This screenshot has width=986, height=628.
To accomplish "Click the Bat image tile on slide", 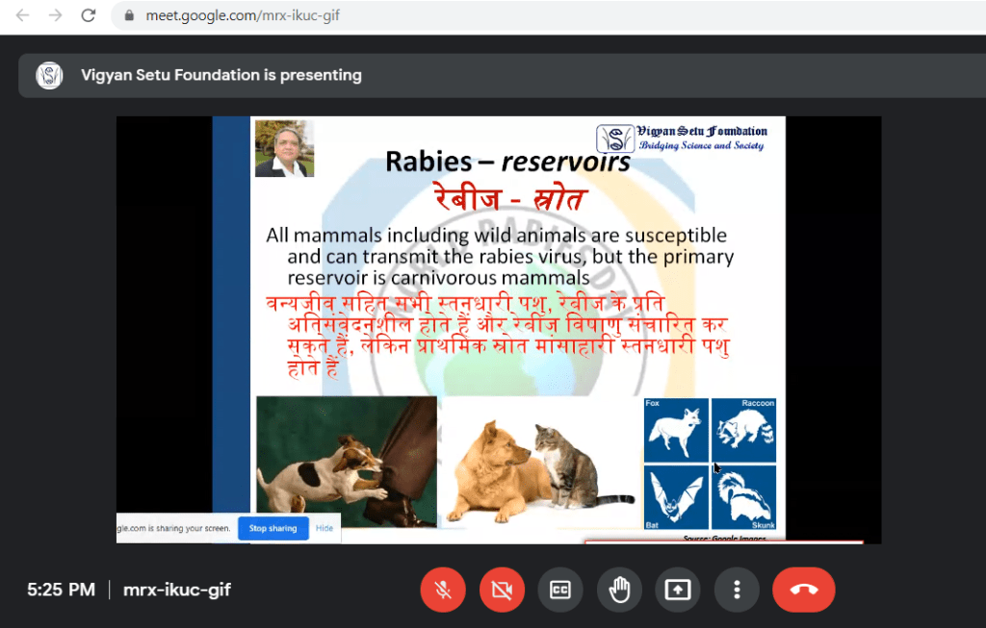I will click(x=676, y=496).
